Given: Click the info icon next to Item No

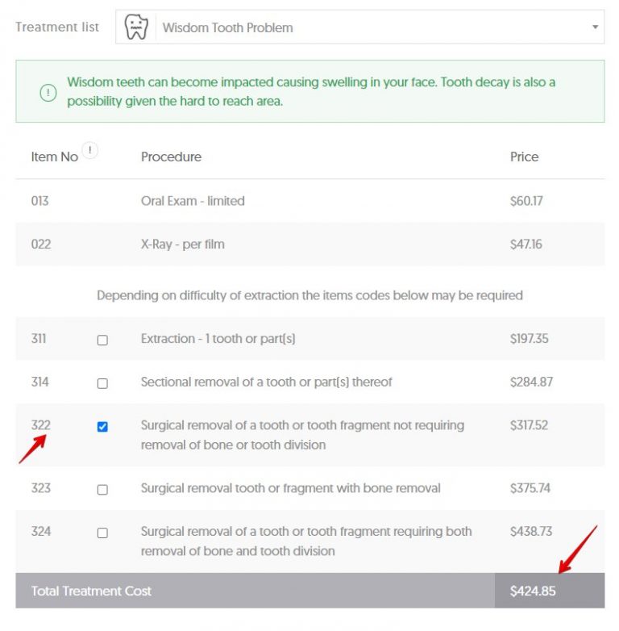Looking at the screenshot, I should tap(90, 150).
